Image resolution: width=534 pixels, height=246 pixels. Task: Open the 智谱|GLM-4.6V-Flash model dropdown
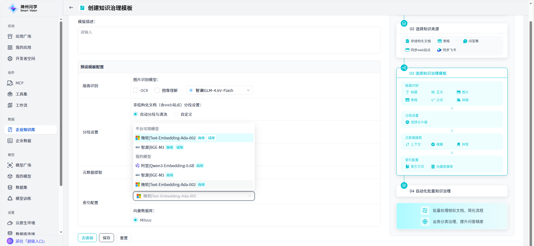pos(219,90)
